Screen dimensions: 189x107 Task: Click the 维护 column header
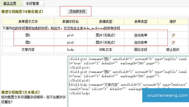tap(173, 21)
